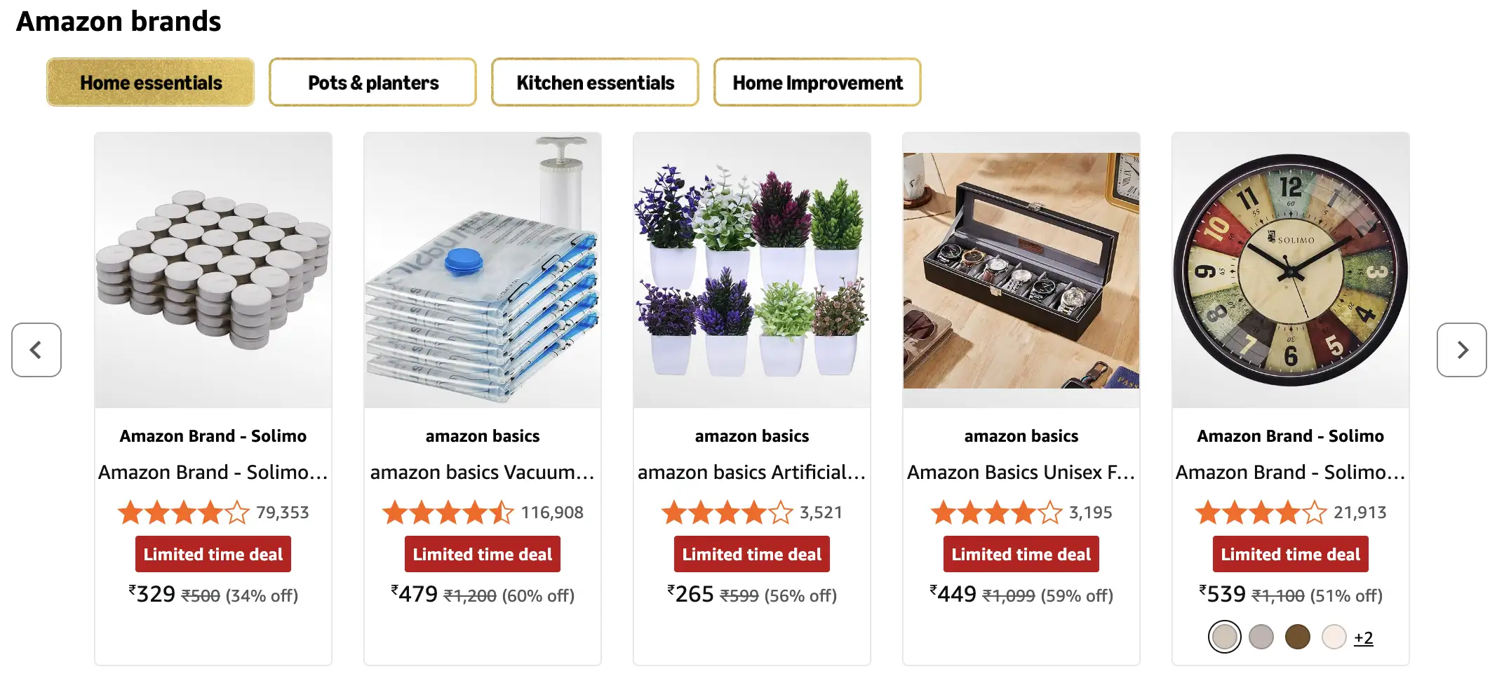The width and height of the screenshot is (1497, 676).
Task: Click star rating of Solimo tealight candles
Action: pyautogui.click(x=184, y=513)
